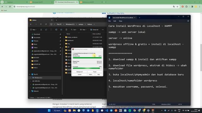Add a new tab in Notepad
This screenshot has width=202, height=113.
point(140,18)
